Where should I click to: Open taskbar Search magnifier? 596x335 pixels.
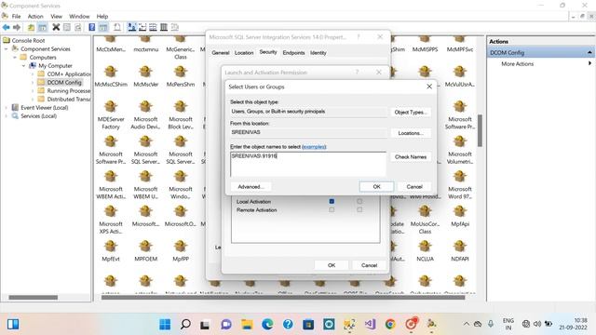coord(185,324)
